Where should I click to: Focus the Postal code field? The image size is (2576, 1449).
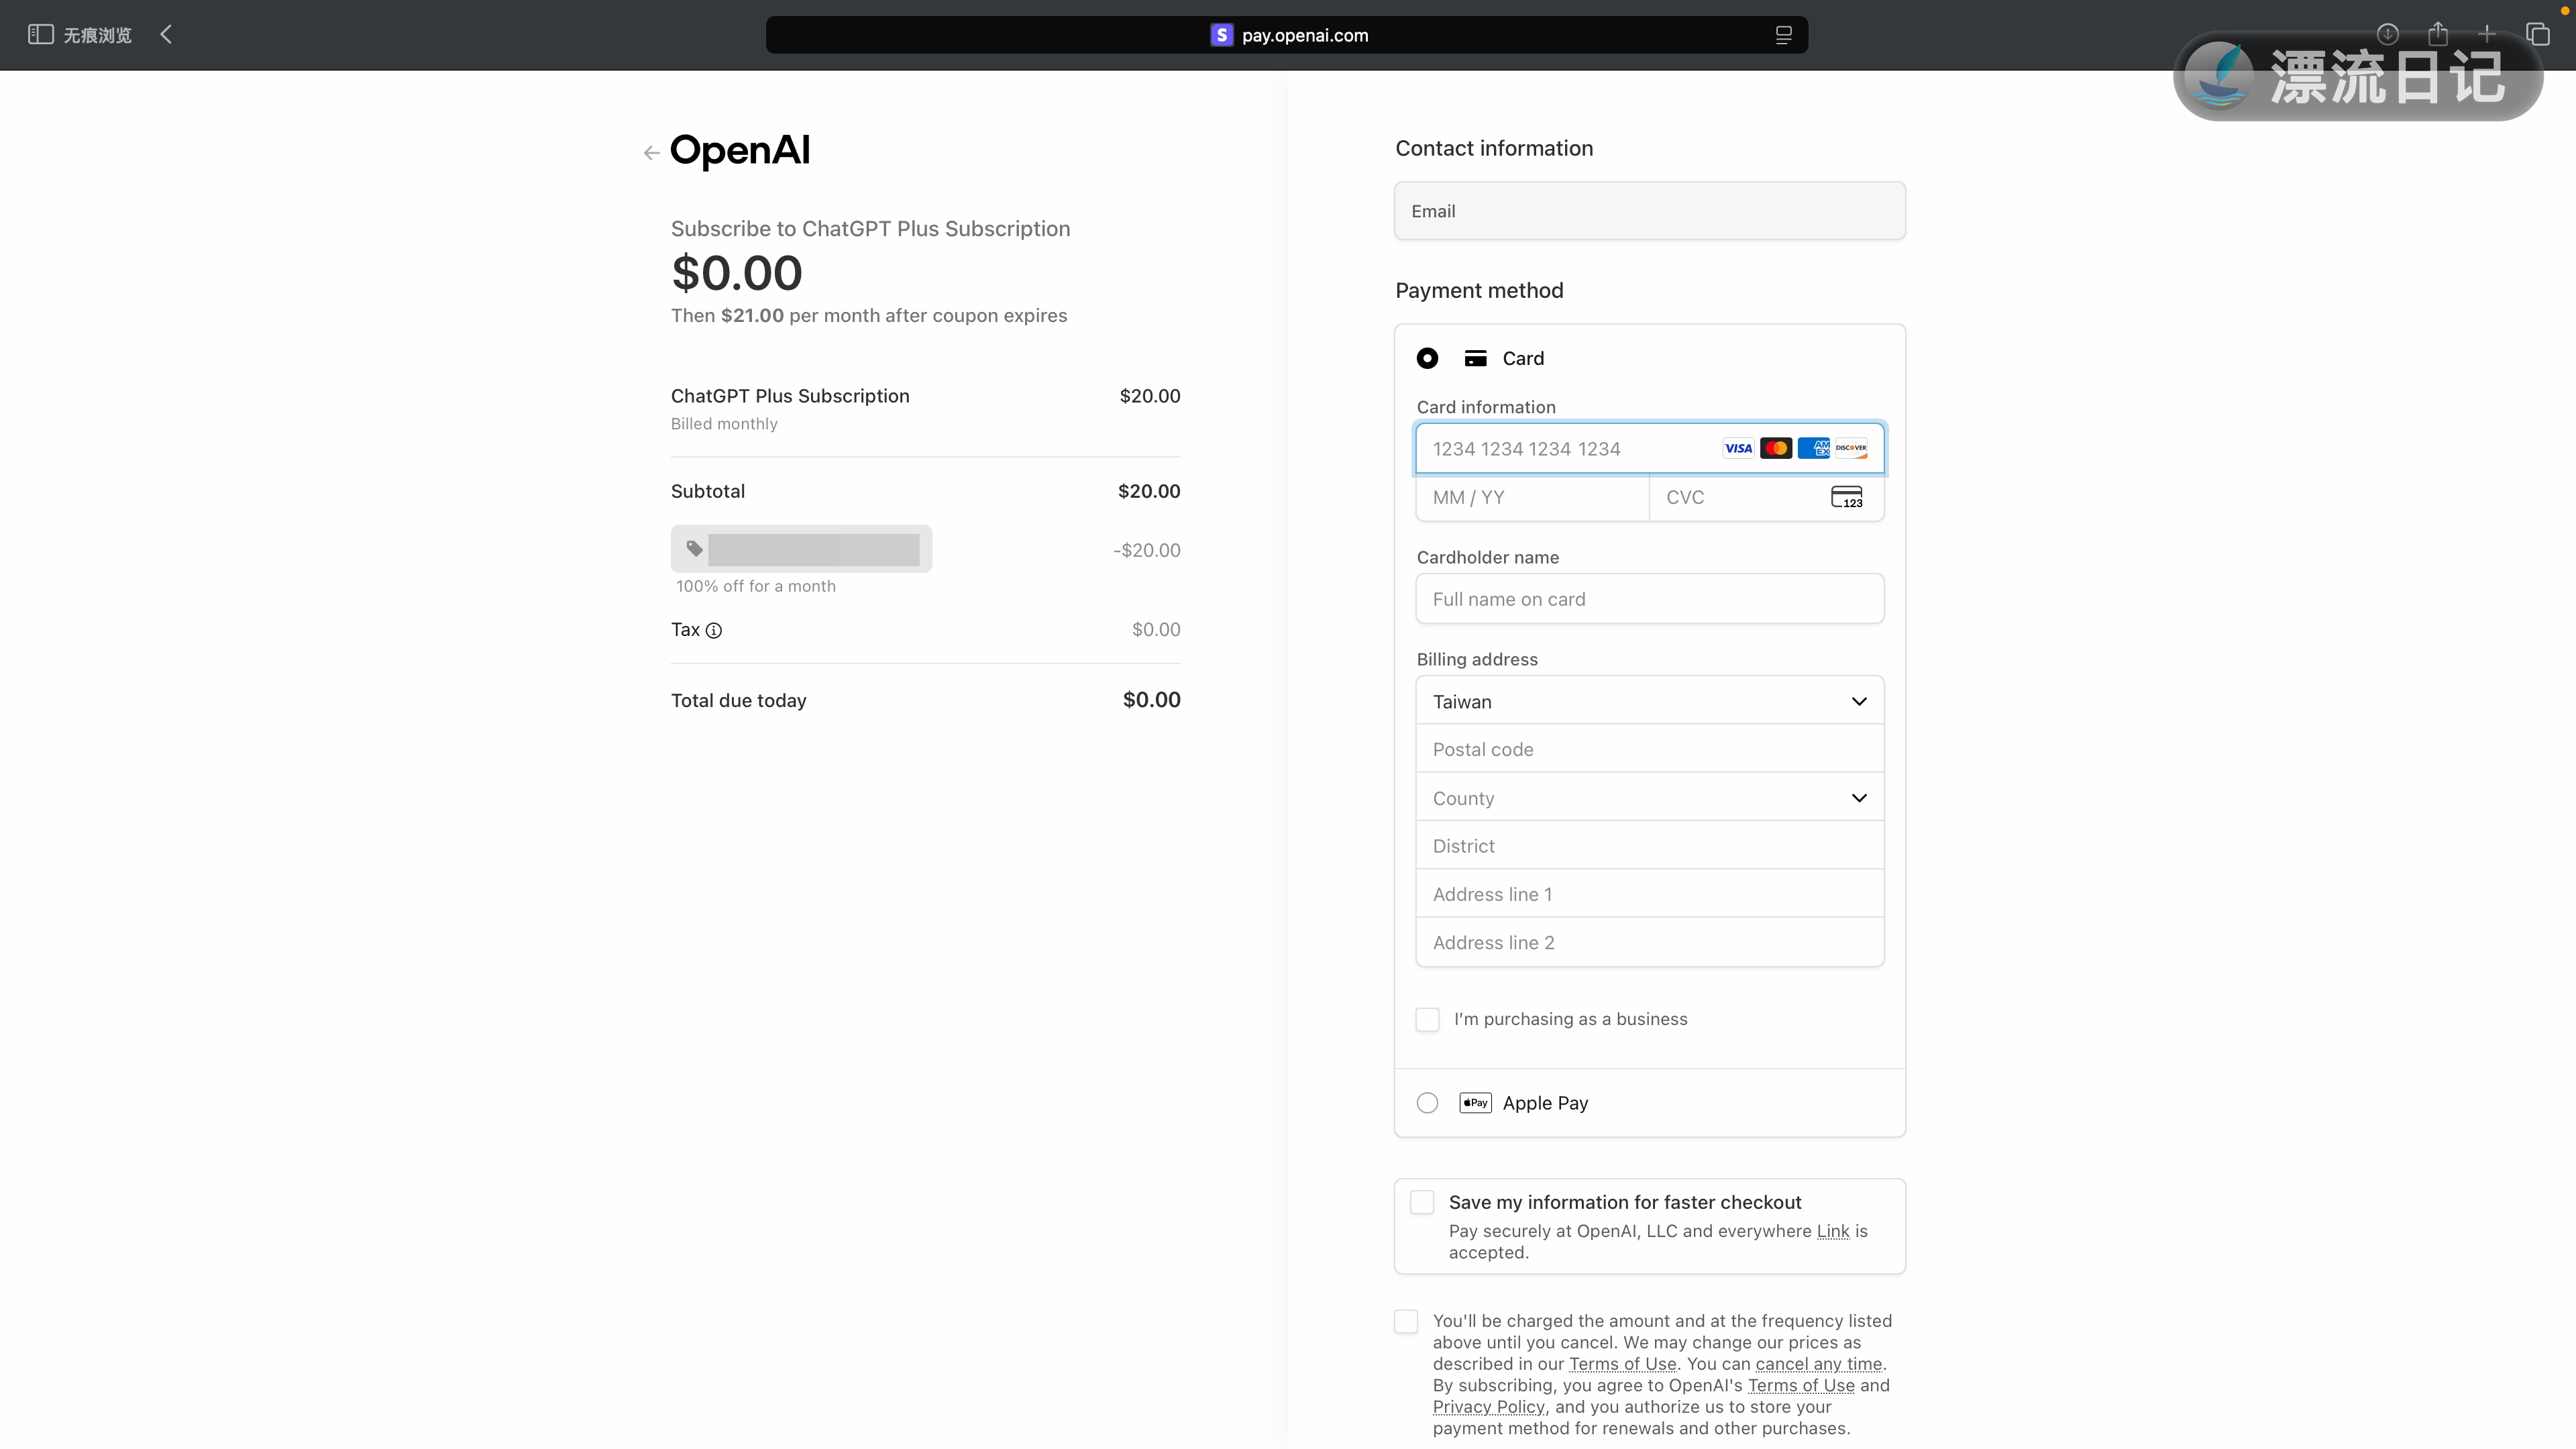click(x=1650, y=750)
